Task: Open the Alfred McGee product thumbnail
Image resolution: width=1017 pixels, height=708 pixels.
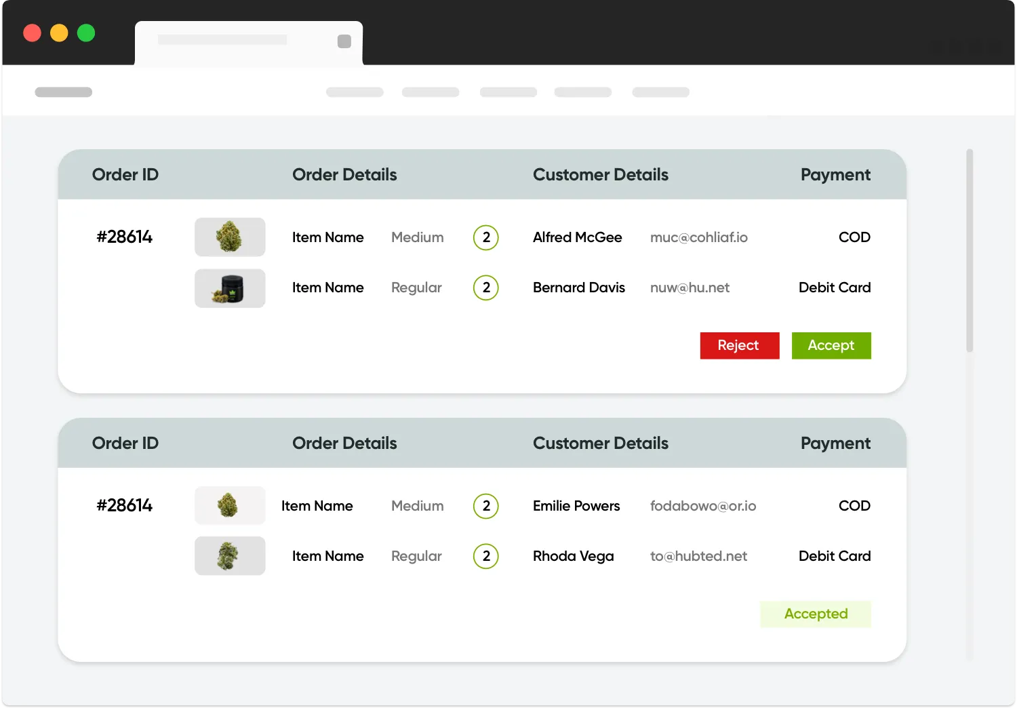Action: coord(230,237)
